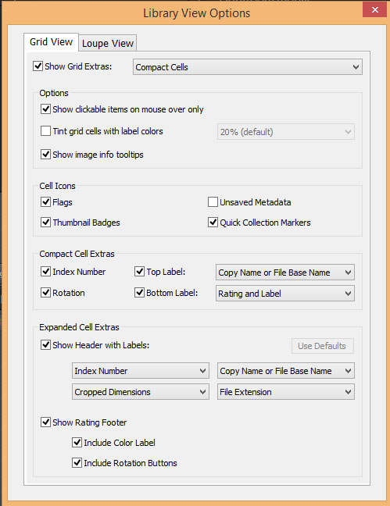Select the Grid View tab
The height and width of the screenshot is (506, 390).
point(51,42)
